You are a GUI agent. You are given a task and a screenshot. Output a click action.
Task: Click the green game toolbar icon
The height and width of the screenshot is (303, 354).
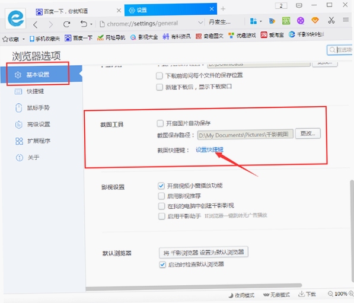coord(286,21)
